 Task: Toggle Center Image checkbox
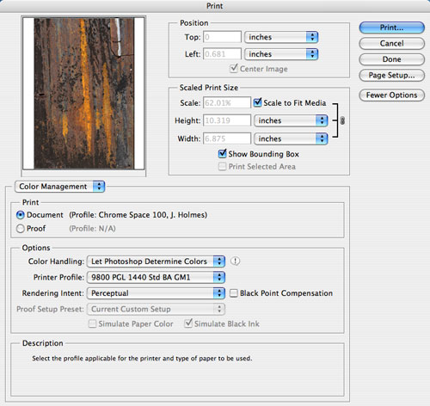point(234,69)
